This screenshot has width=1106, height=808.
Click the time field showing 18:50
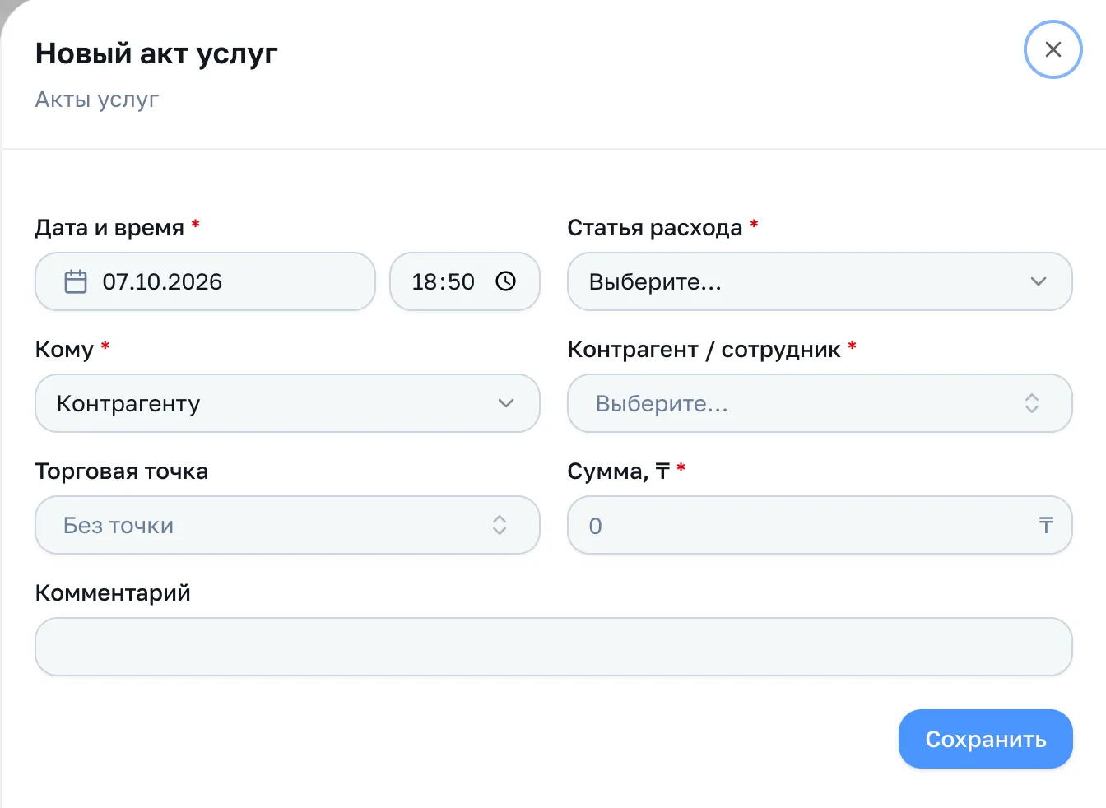click(x=465, y=281)
